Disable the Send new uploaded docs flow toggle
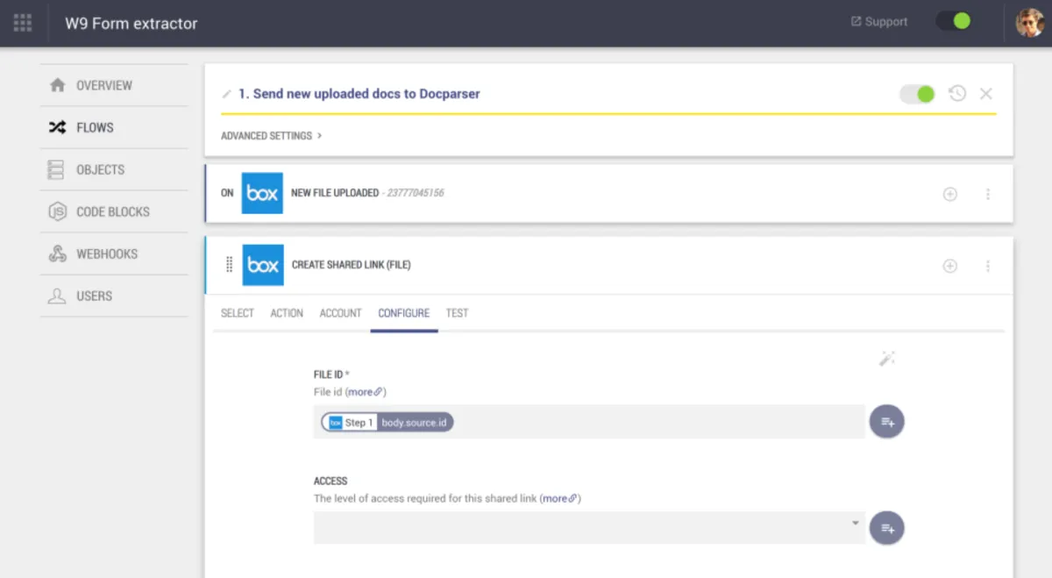Viewport: 1052px width, 578px height. 918,94
